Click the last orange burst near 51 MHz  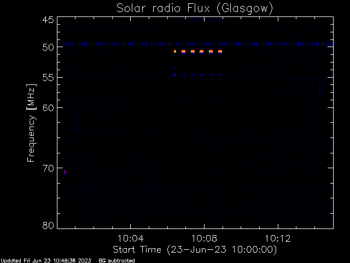(x=220, y=52)
